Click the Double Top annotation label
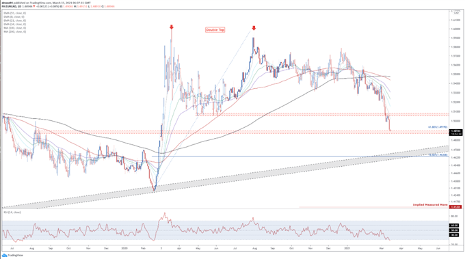Screen dimensions: 465x259 tap(215, 30)
